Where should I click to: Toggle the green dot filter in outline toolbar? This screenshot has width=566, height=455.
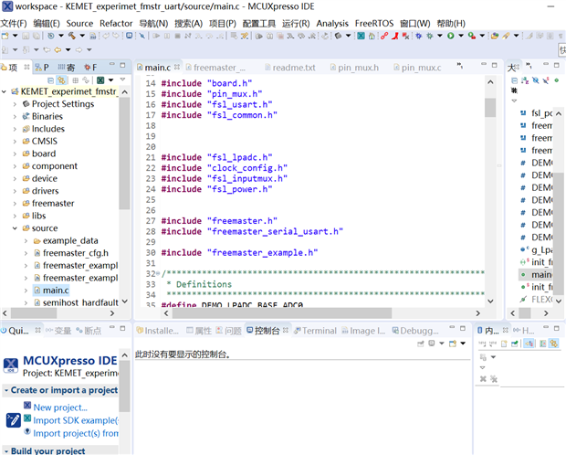(x=557, y=80)
